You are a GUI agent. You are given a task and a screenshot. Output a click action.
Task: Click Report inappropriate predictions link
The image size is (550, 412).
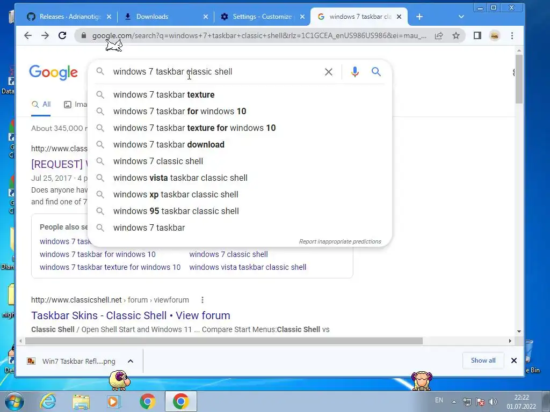[x=340, y=241]
